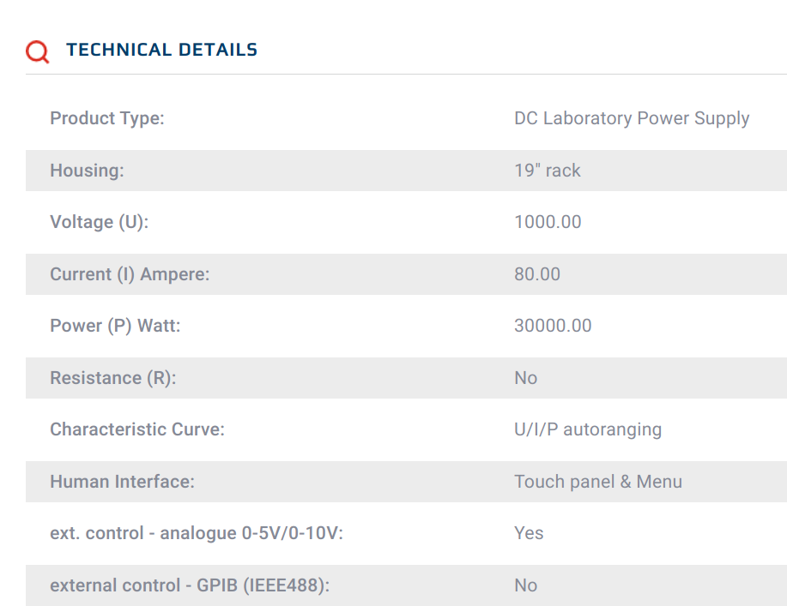Select the Human Interface label

[x=122, y=482]
